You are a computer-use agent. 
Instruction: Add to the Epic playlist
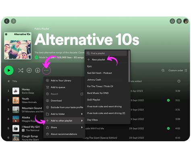point(107,66)
